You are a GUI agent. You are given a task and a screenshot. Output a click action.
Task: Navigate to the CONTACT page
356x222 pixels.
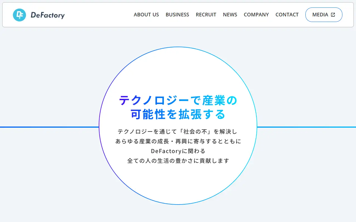pos(287,15)
